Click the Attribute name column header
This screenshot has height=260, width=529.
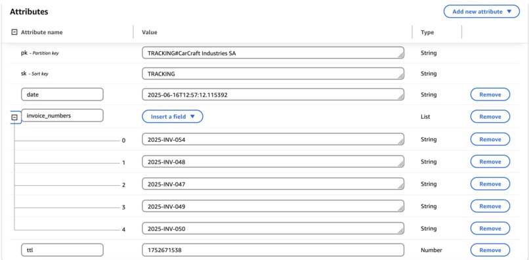(41, 32)
